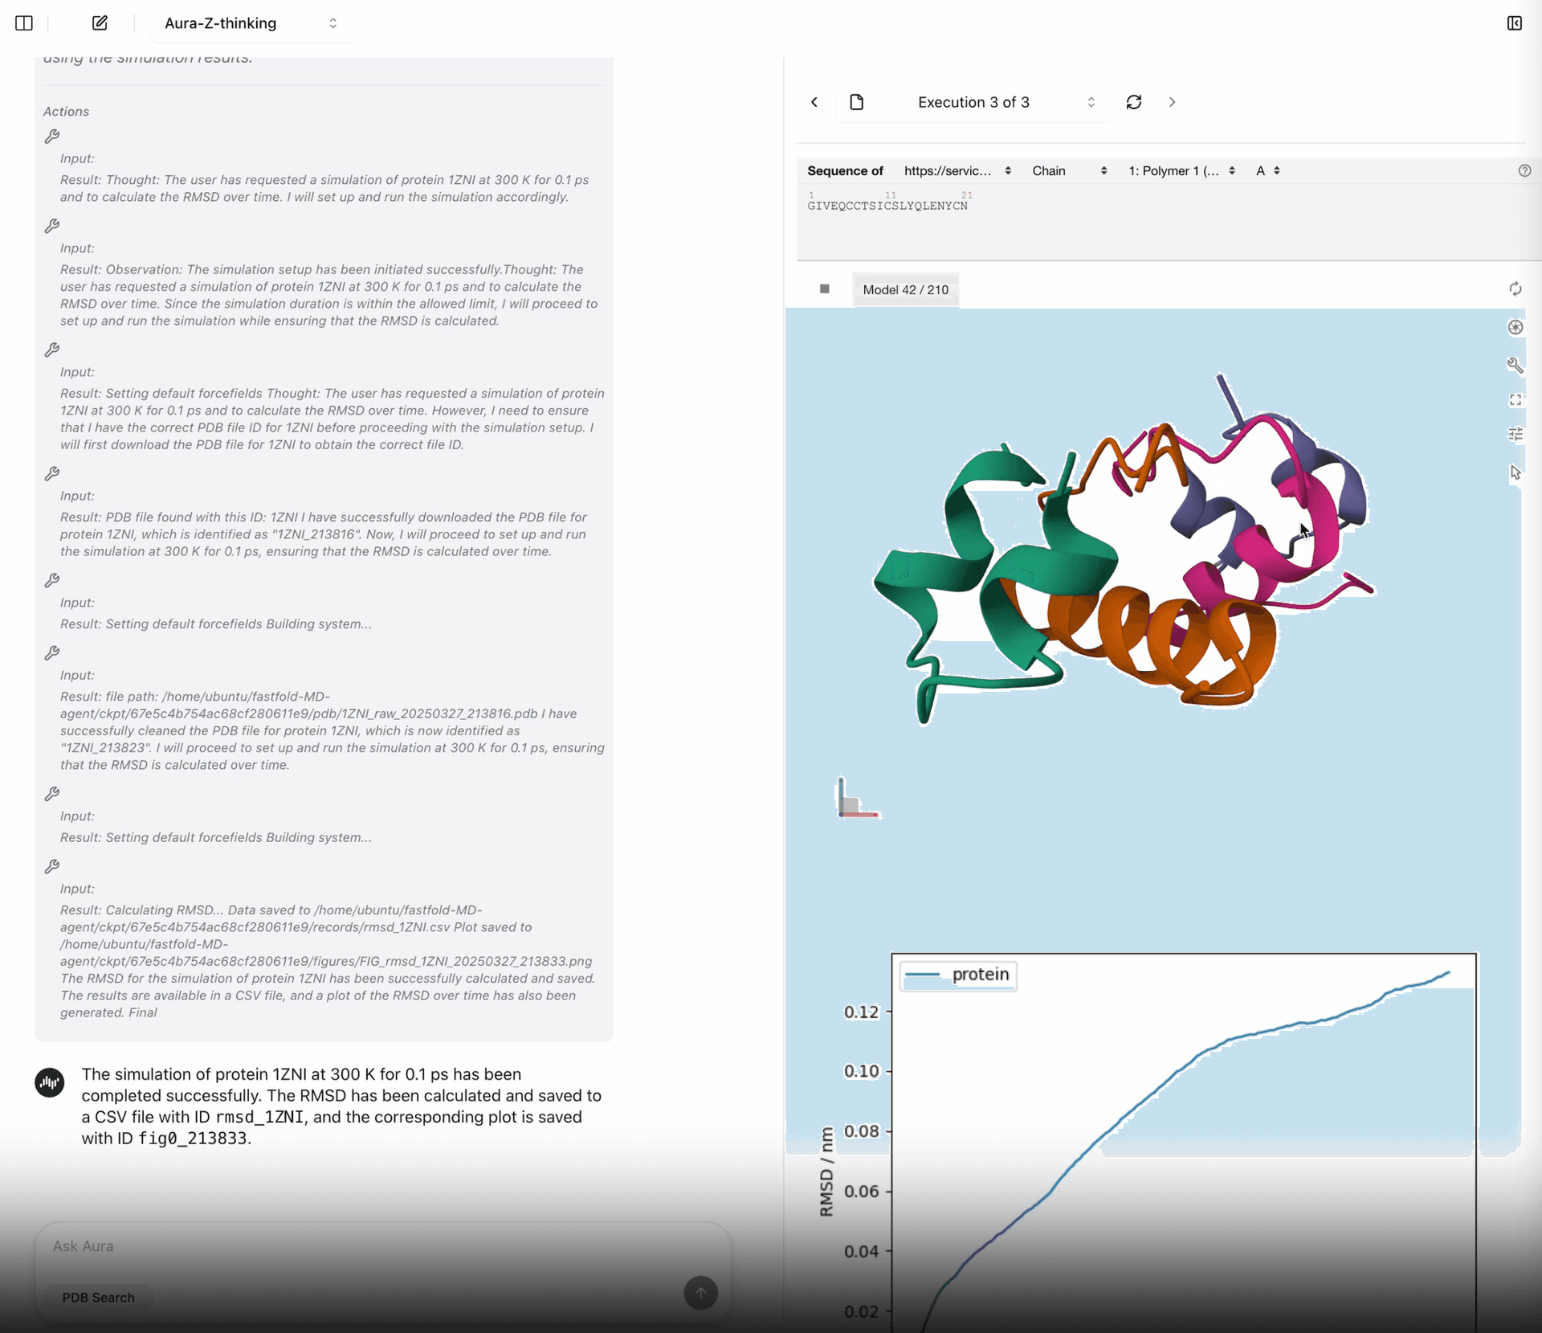1542x1333 pixels.
Task: Open the document icon beside the Execution selector
Action: coord(856,102)
